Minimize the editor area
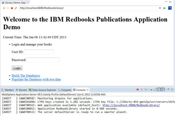 166,2
